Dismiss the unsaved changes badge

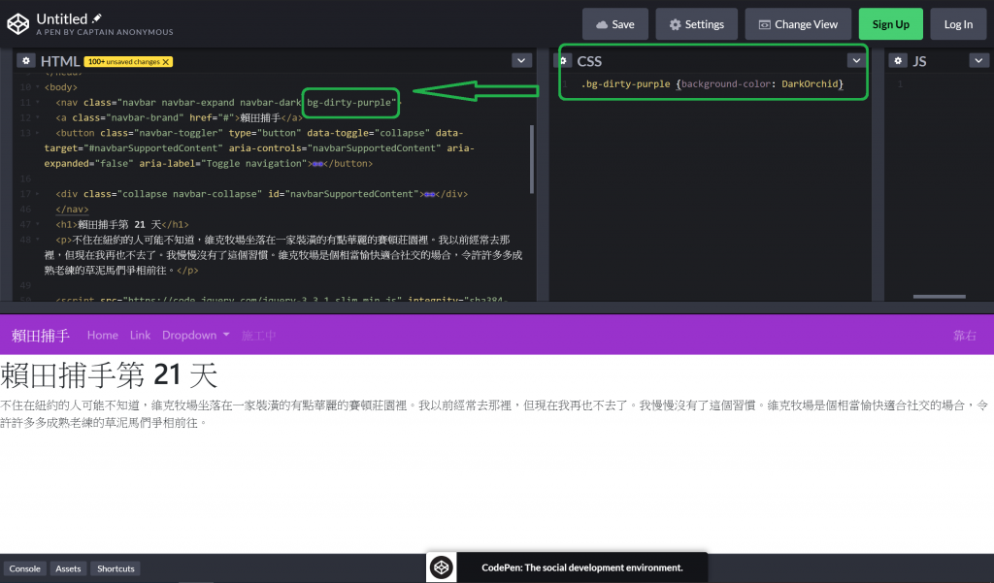pyautogui.click(x=165, y=61)
